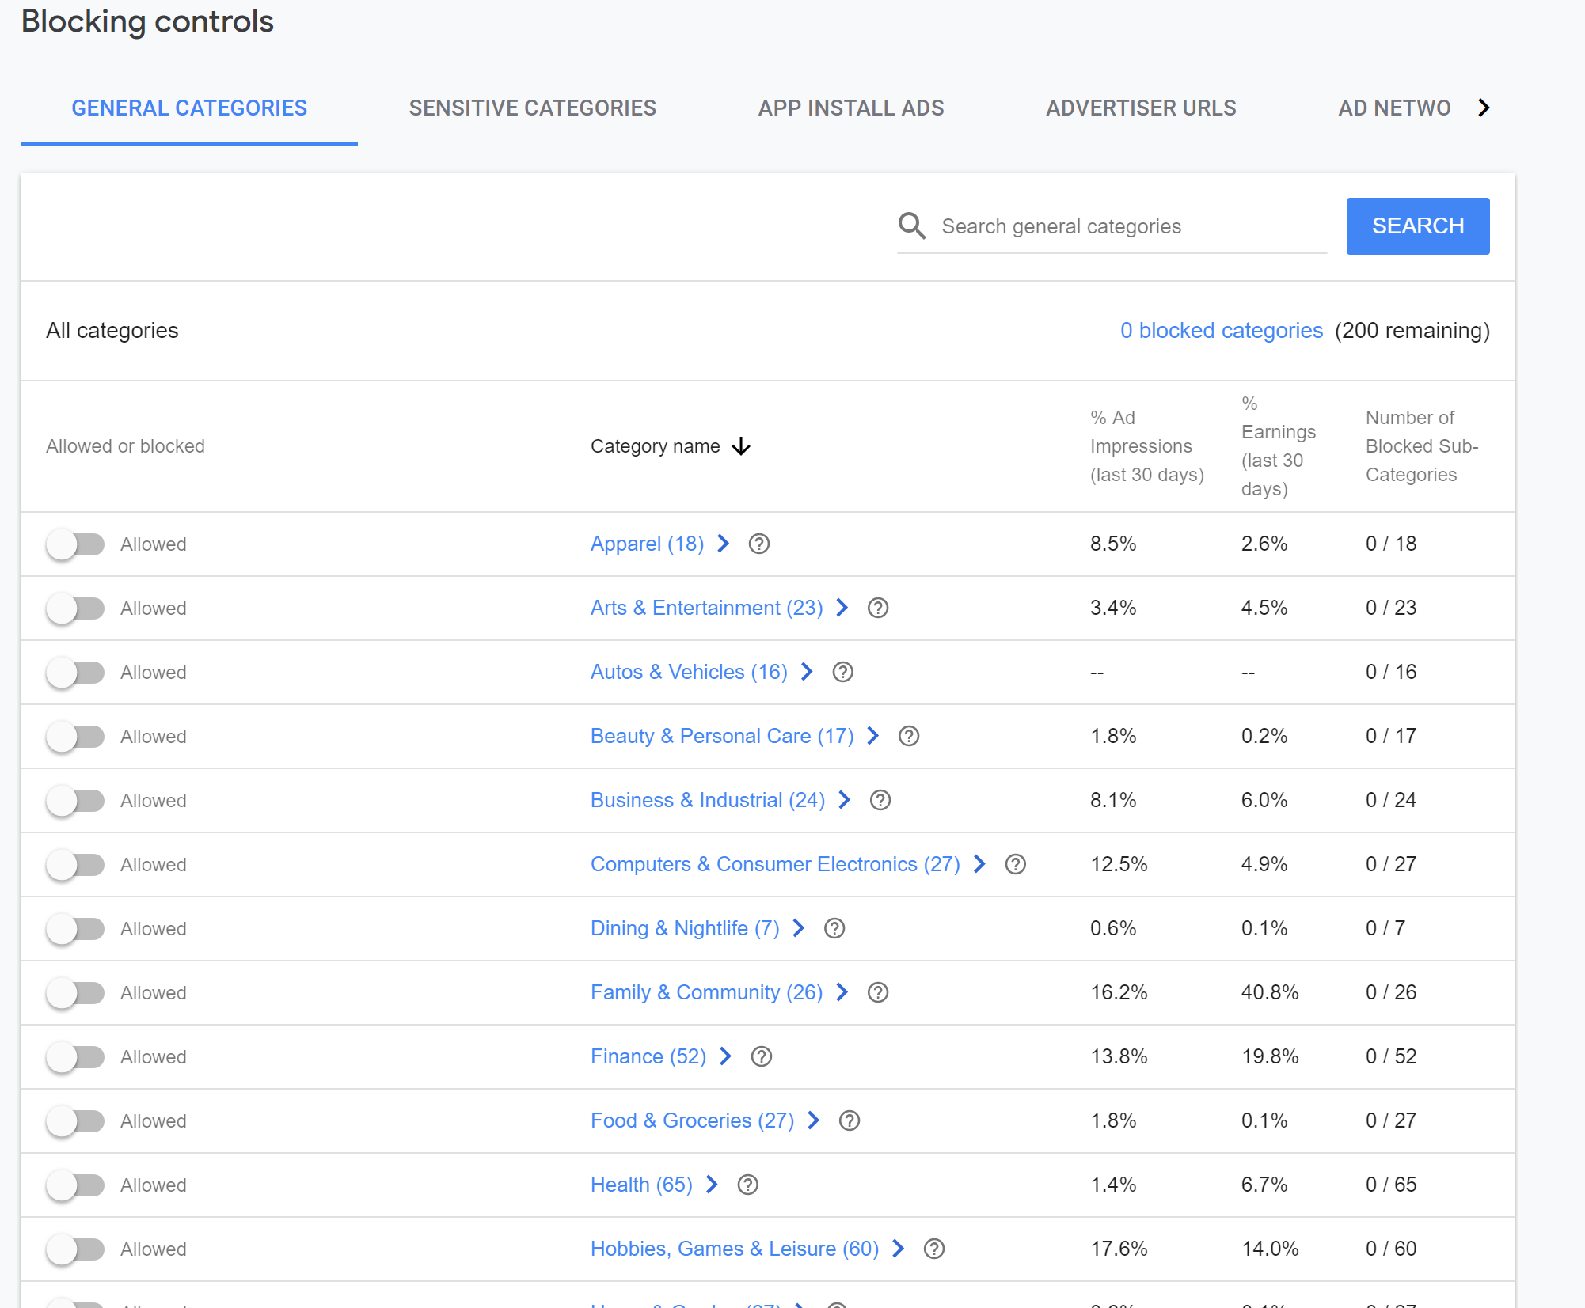
Task: Open the Food & Groceries category link
Action: (692, 1120)
